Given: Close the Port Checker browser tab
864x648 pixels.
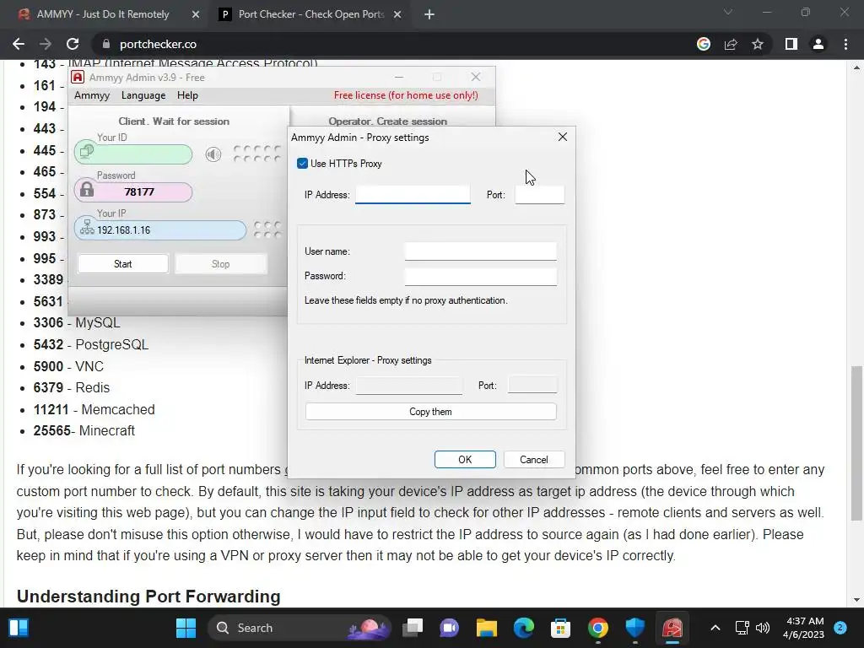Looking at the screenshot, I should click(397, 15).
